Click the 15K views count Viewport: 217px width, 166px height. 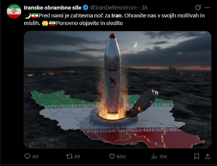tap(163, 156)
